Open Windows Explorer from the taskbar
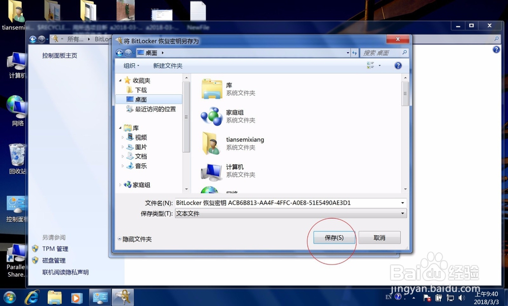 [54, 297]
